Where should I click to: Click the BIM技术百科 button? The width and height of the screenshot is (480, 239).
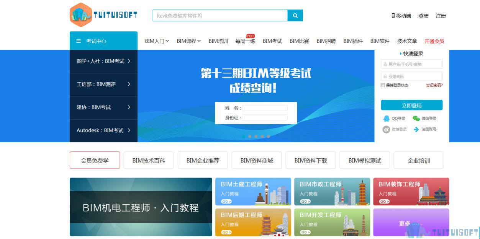coord(149,160)
